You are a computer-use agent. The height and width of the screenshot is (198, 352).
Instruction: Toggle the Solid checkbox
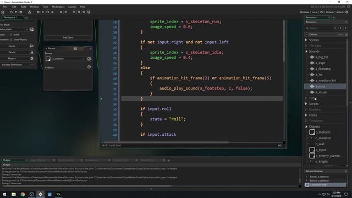11,35
